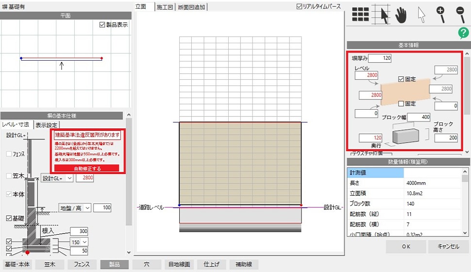Screen dimensions: 471x272
Task: Click the 自動修正する button
Action: [87, 169]
